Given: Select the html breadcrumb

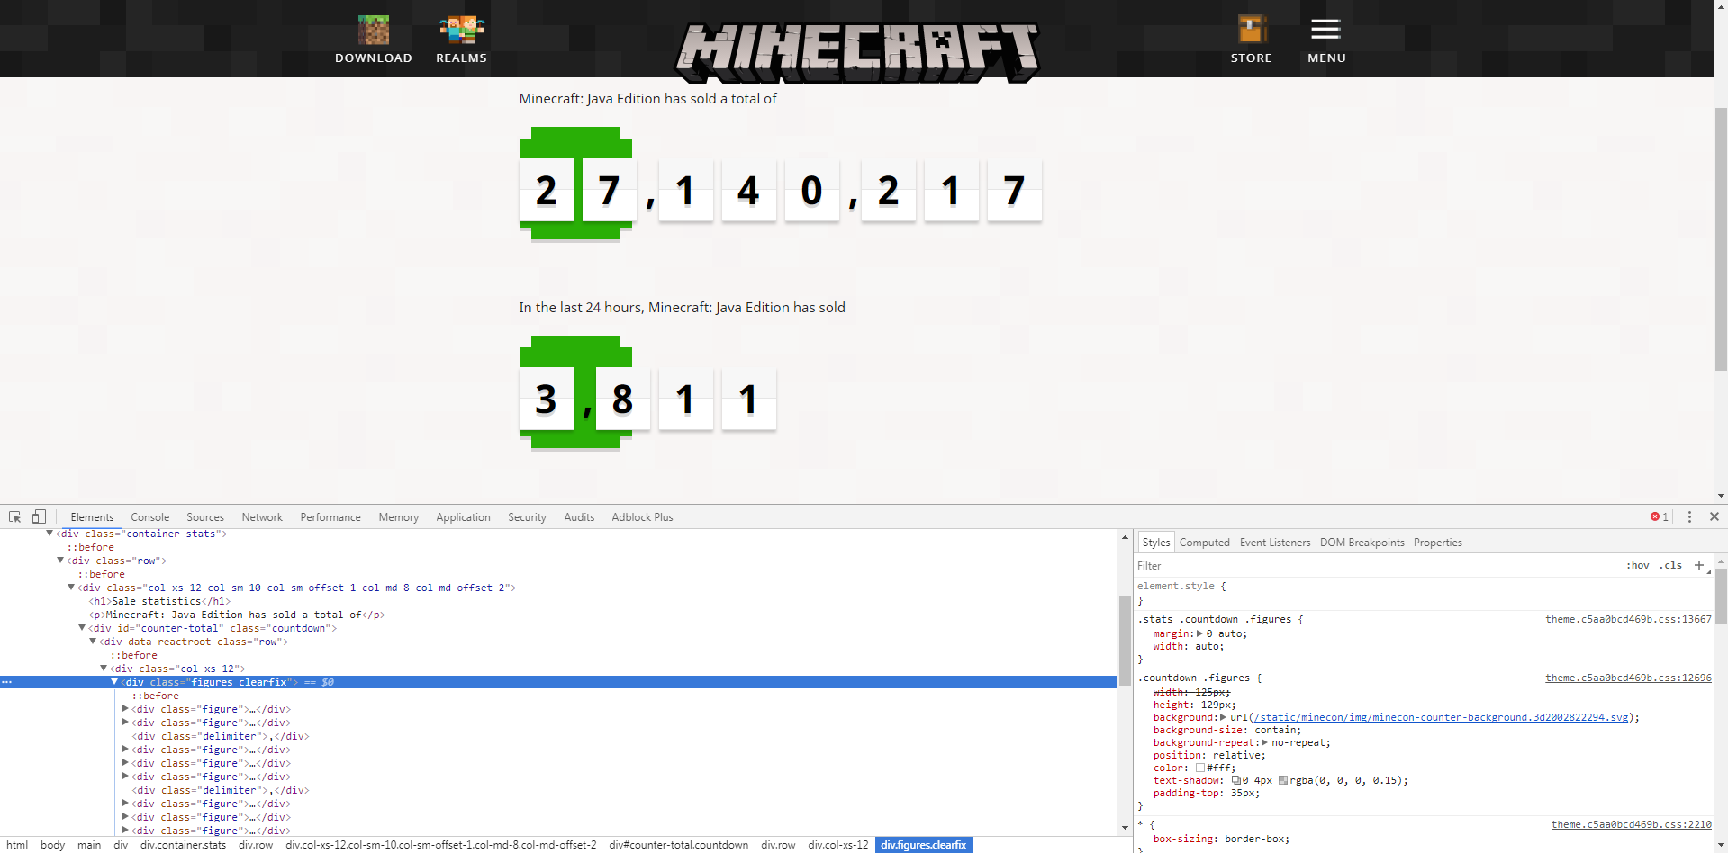Looking at the screenshot, I should tap(18, 845).
